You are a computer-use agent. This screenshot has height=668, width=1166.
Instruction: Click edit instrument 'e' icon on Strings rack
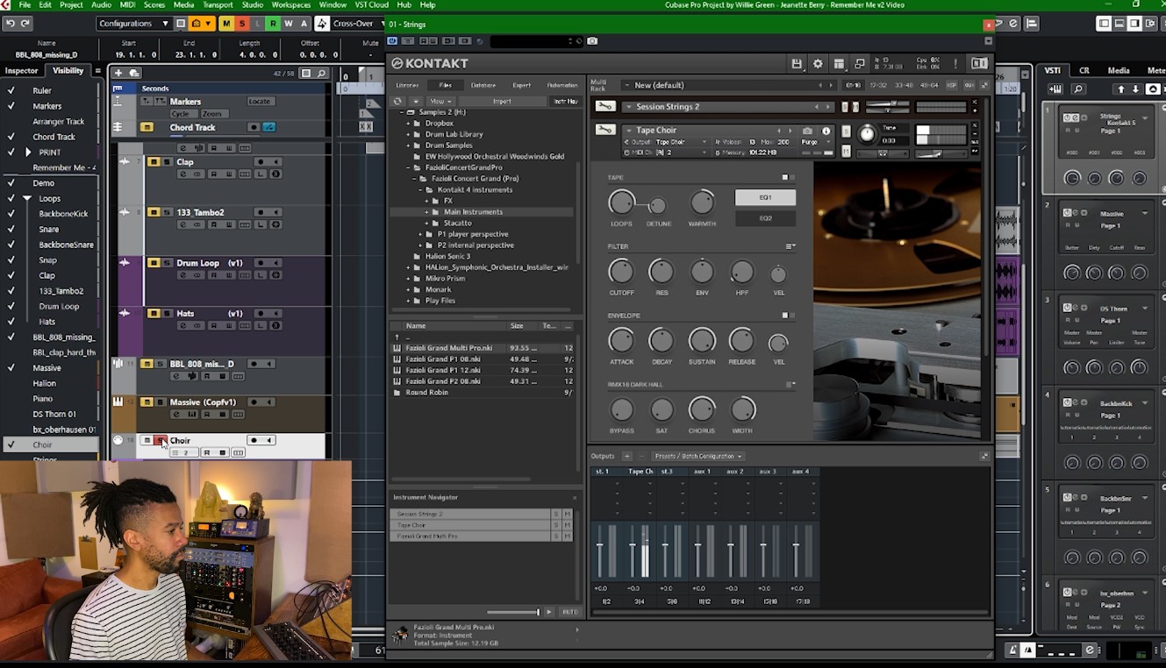pos(1074,118)
